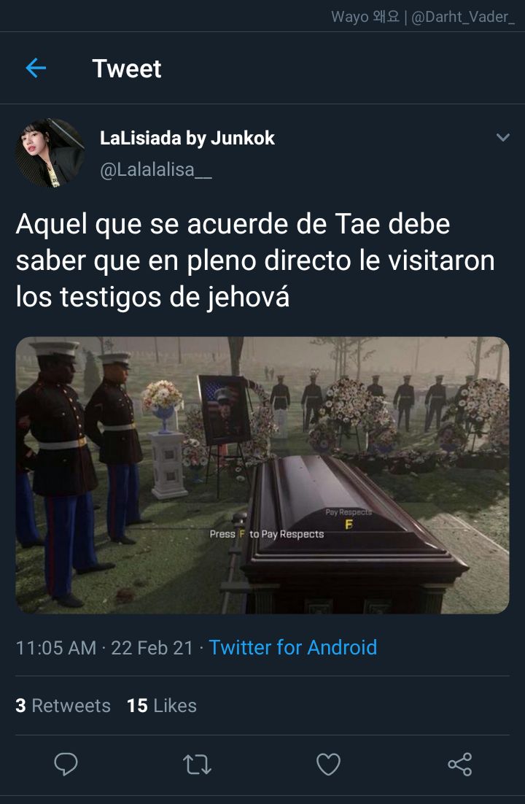Open the share icon for this tweet

[x=460, y=764]
